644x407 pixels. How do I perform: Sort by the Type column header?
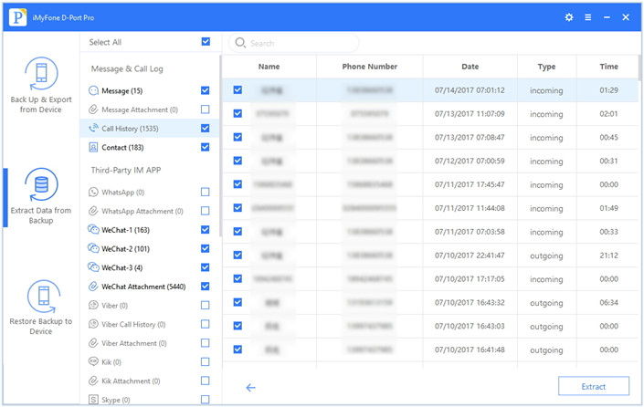(546, 67)
